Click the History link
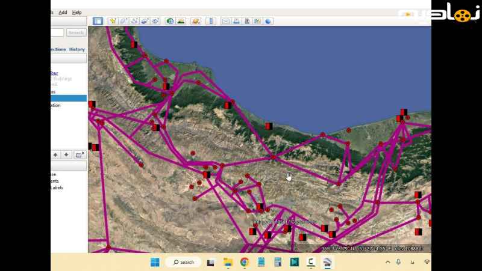Image resolution: width=482 pixels, height=271 pixels. click(x=77, y=49)
